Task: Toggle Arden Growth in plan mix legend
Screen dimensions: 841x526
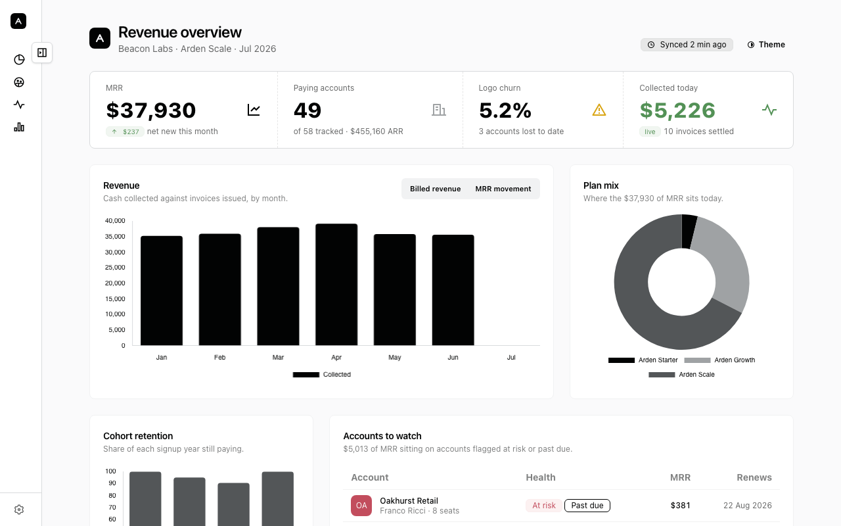Action: (719, 360)
